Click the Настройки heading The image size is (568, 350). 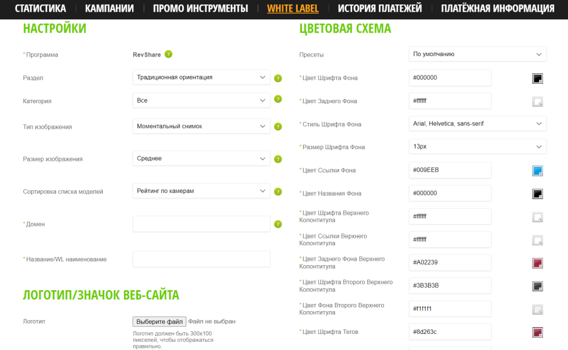[x=55, y=28]
